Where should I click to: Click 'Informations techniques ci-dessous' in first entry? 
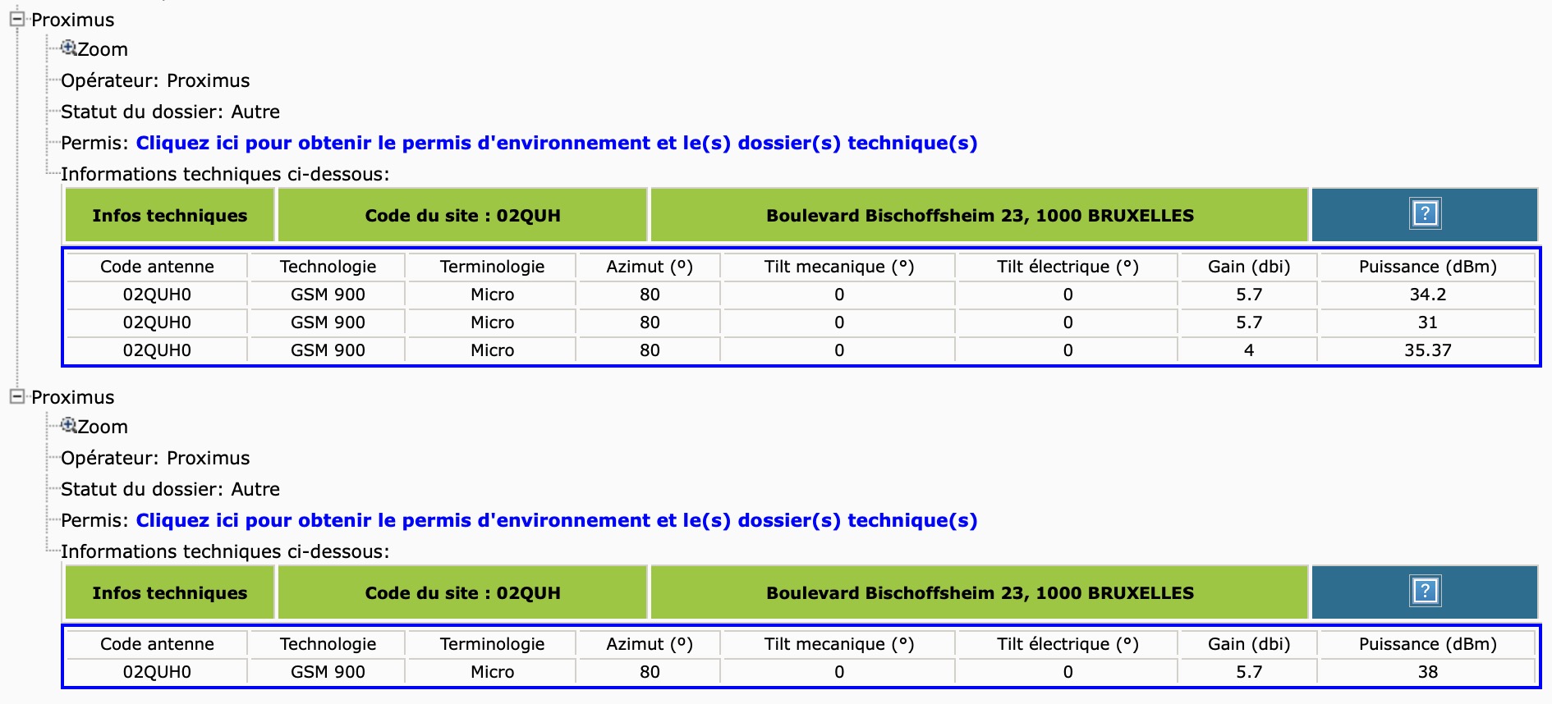pyautogui.click(x=225, y=174)
